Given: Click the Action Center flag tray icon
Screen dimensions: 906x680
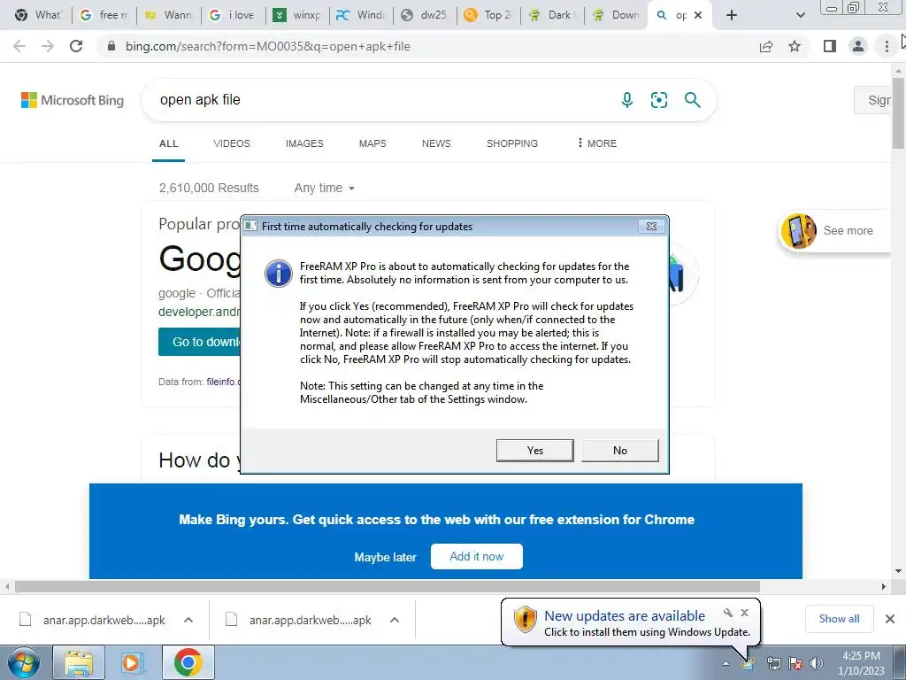Looking at the screenshot, I should coord(795,663).
